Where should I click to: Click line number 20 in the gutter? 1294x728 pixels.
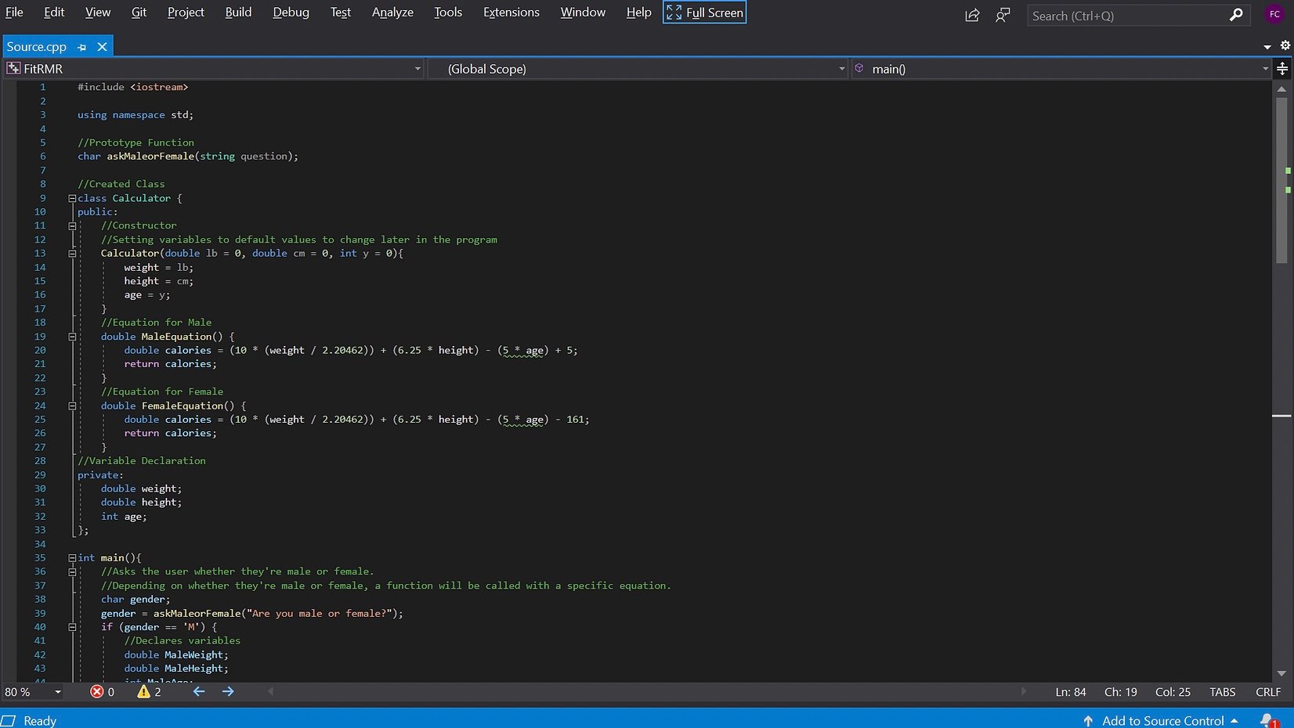pos(40,350)
